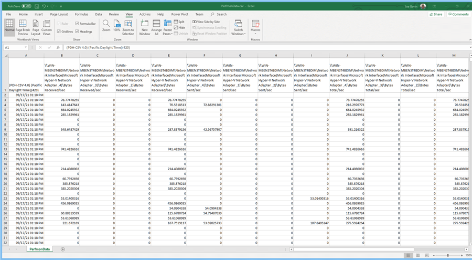Disable the Headings checkbox
Viewport: 472px width, 260px height.
click(x=78, y=32)
